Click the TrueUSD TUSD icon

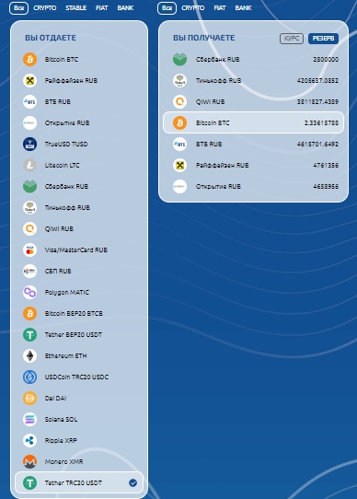point(30,145)
